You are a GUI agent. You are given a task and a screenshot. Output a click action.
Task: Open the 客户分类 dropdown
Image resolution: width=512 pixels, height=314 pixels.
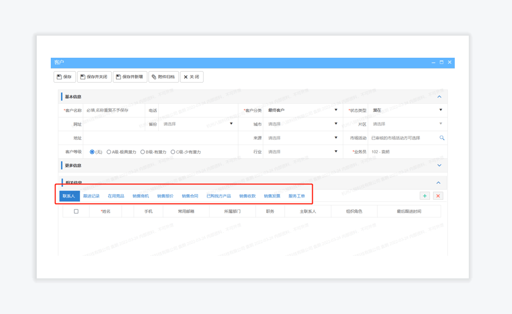(x=301, y=110)
